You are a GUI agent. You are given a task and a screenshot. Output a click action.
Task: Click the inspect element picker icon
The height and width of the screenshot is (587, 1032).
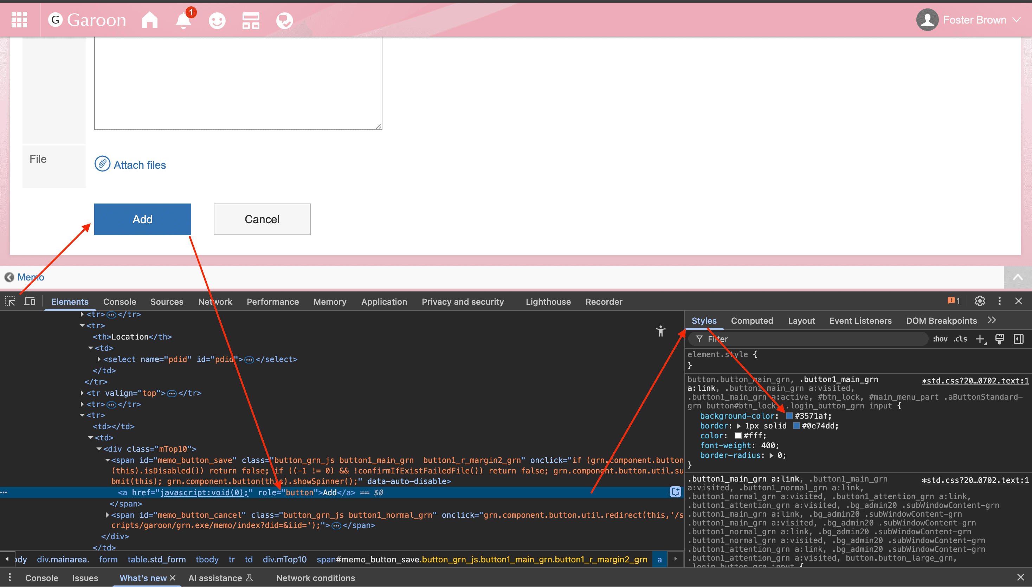tap(10, 301)
